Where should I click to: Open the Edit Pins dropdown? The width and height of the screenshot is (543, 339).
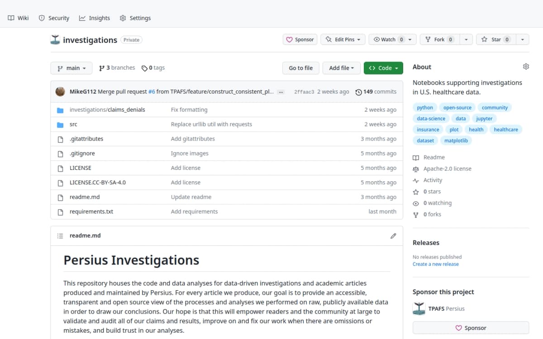click(x=343, y=39)
